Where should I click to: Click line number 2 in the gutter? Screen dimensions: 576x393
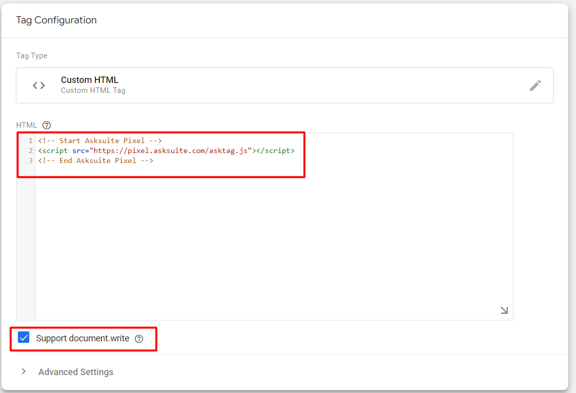coord(31,151)
